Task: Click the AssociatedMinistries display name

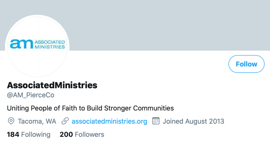Action: pyautogui.click(x=52, y=85)
